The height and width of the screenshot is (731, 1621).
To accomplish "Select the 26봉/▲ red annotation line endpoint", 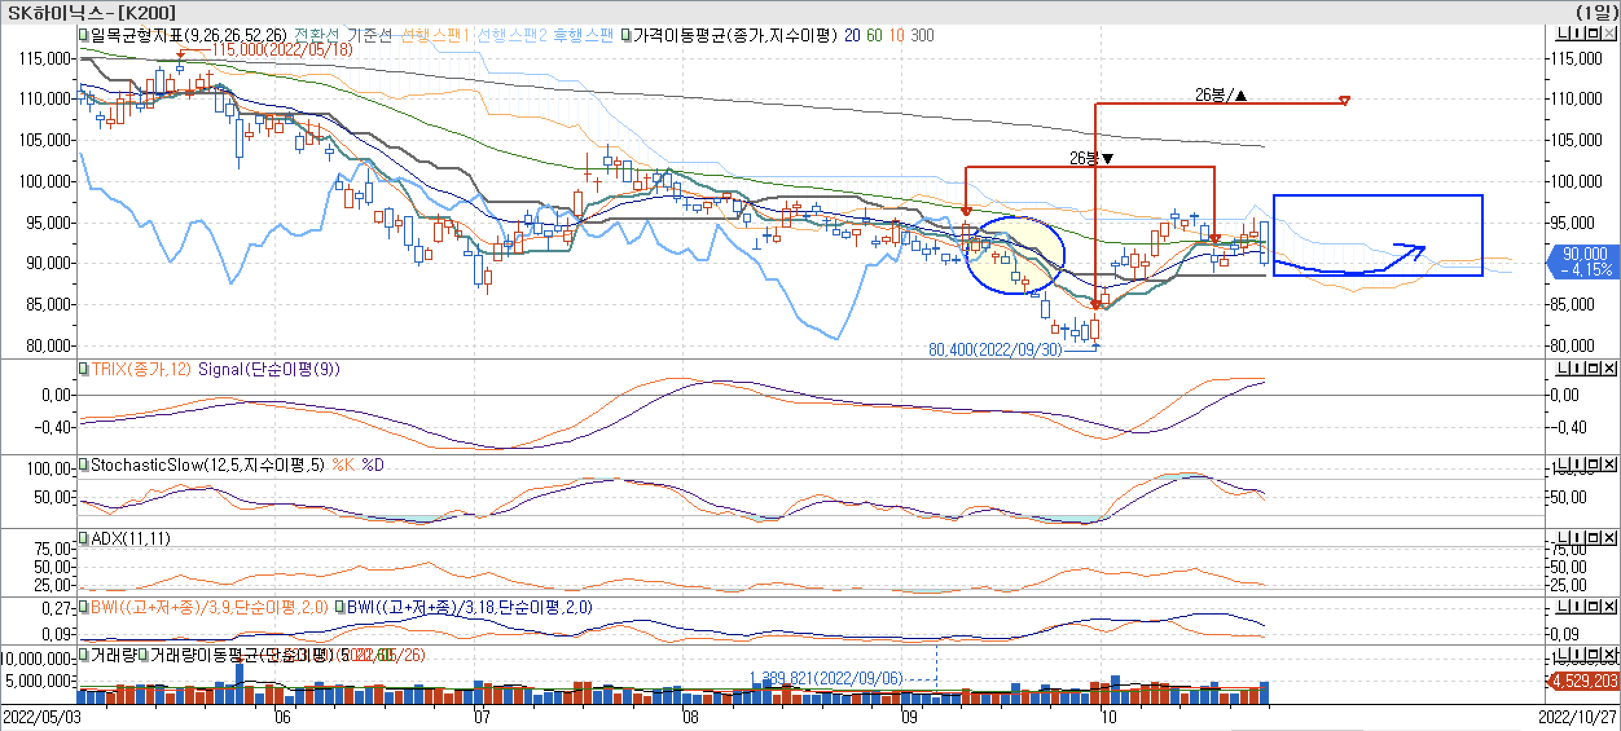I will pyautogui.click(x=1344, y=101).
